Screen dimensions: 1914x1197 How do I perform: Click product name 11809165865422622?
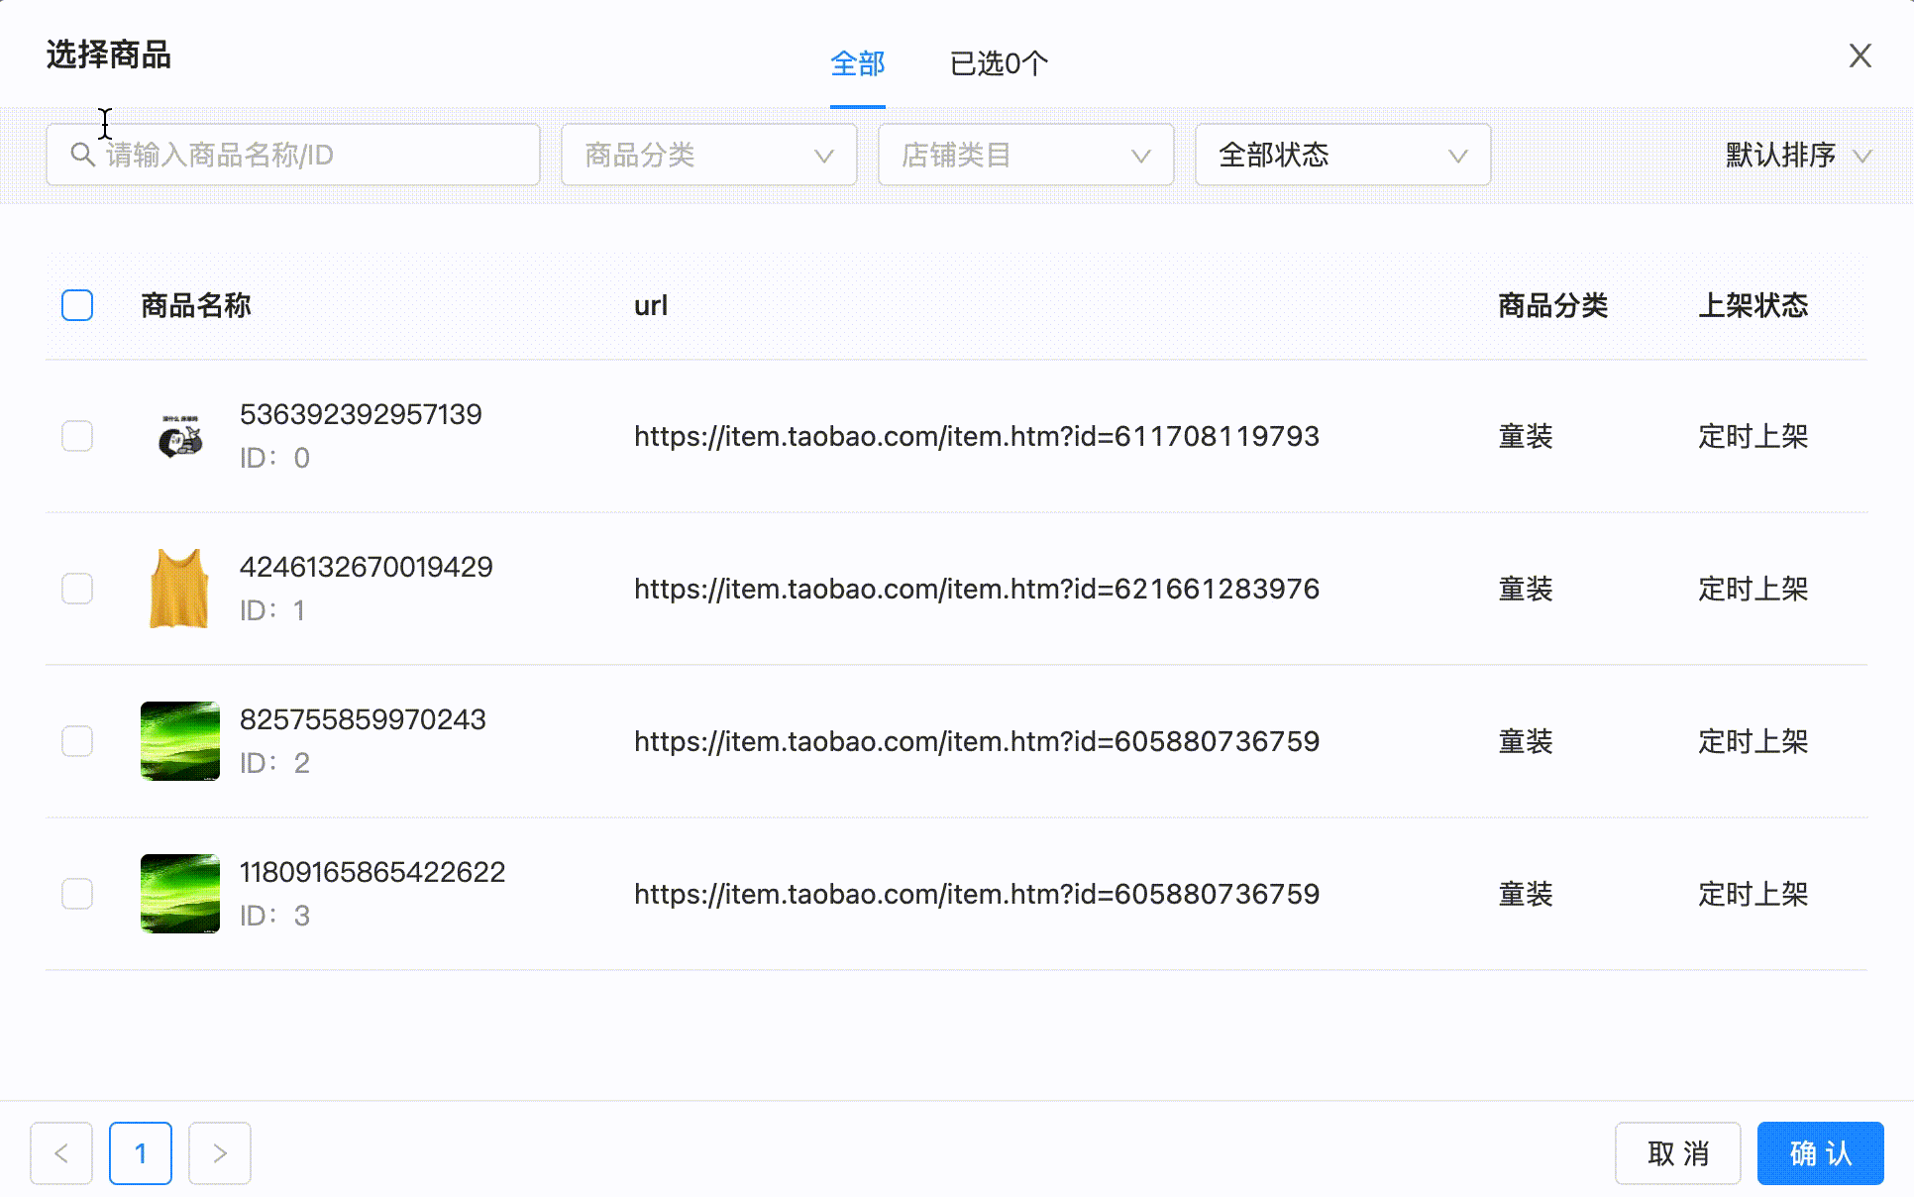tap(372, 872)
